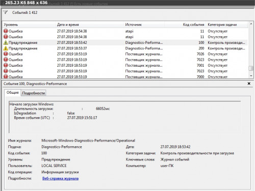Select date cell 27.07.2019 18:54:38 of the first atapi row
255x191 pixels.
coord(72,31)
